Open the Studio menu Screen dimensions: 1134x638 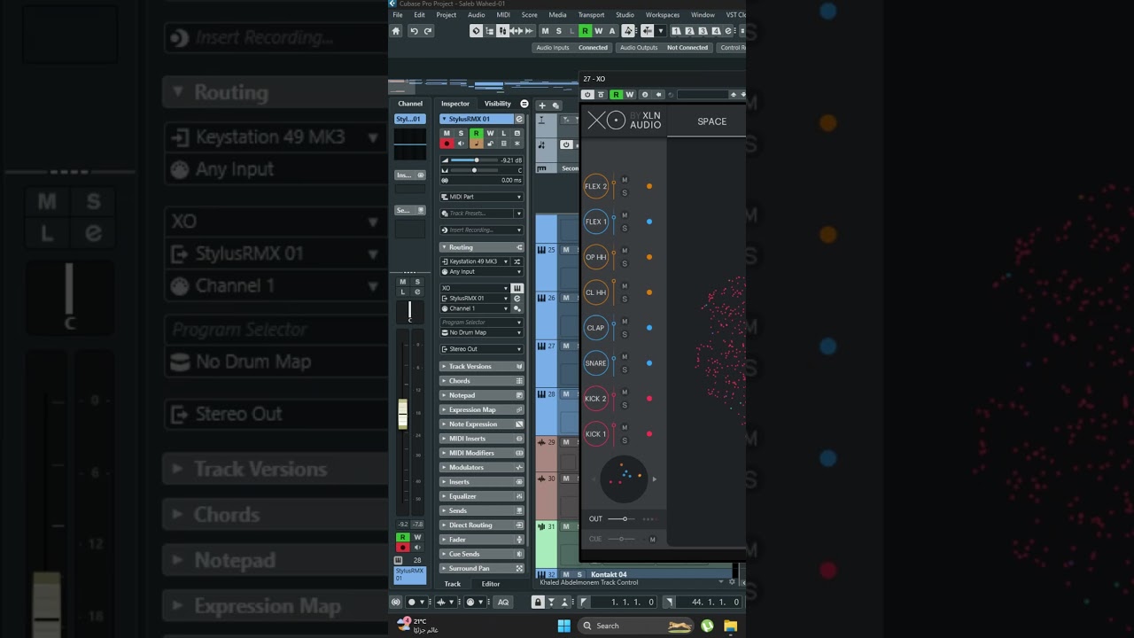tap(625, 15)
